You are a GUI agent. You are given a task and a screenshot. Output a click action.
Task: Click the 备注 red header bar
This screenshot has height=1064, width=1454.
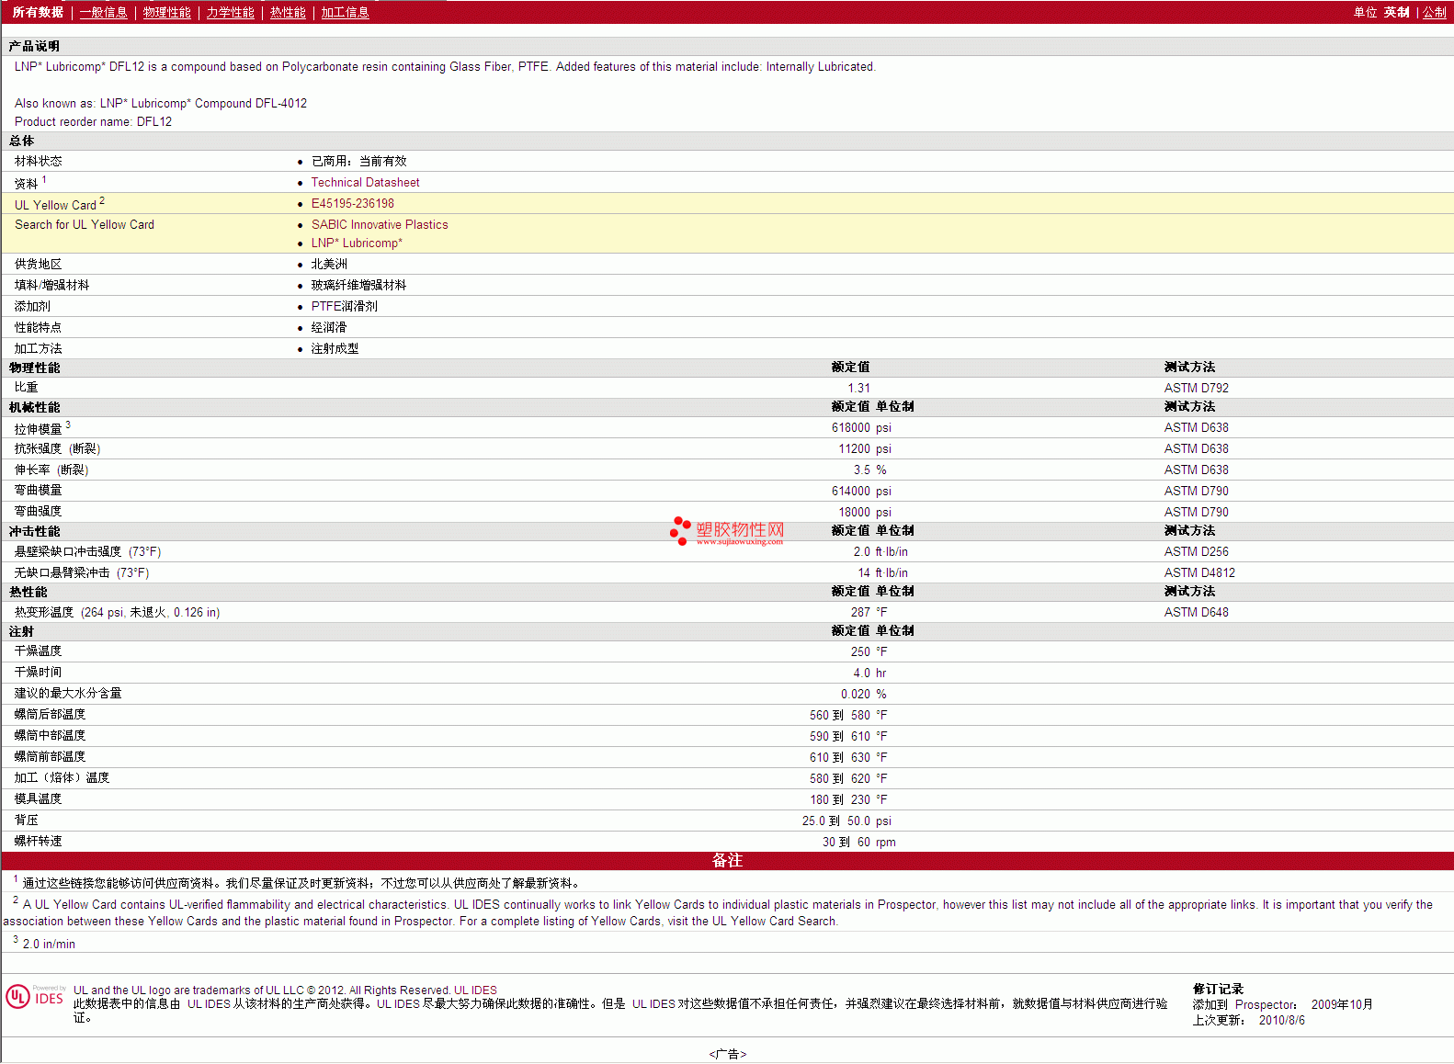tap(727, 860)
